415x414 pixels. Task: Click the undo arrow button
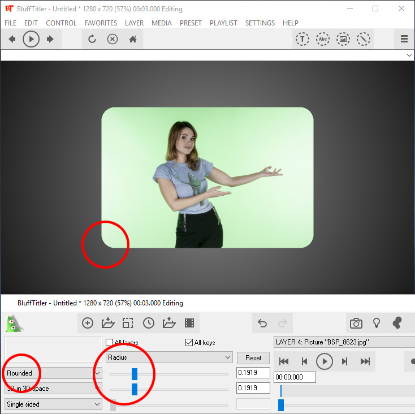click(x=262, y=324)
